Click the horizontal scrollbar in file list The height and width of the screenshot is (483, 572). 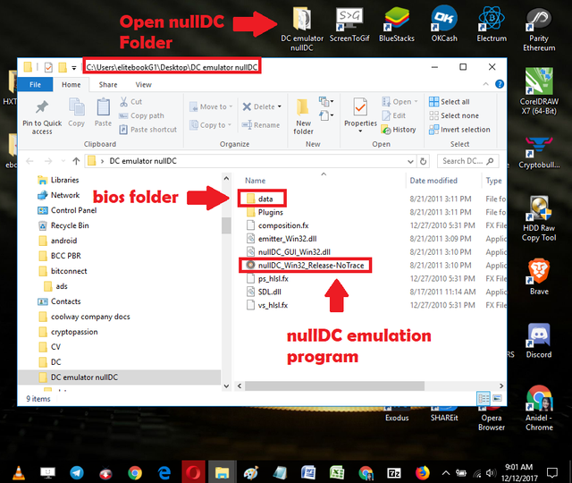point(334,386)
